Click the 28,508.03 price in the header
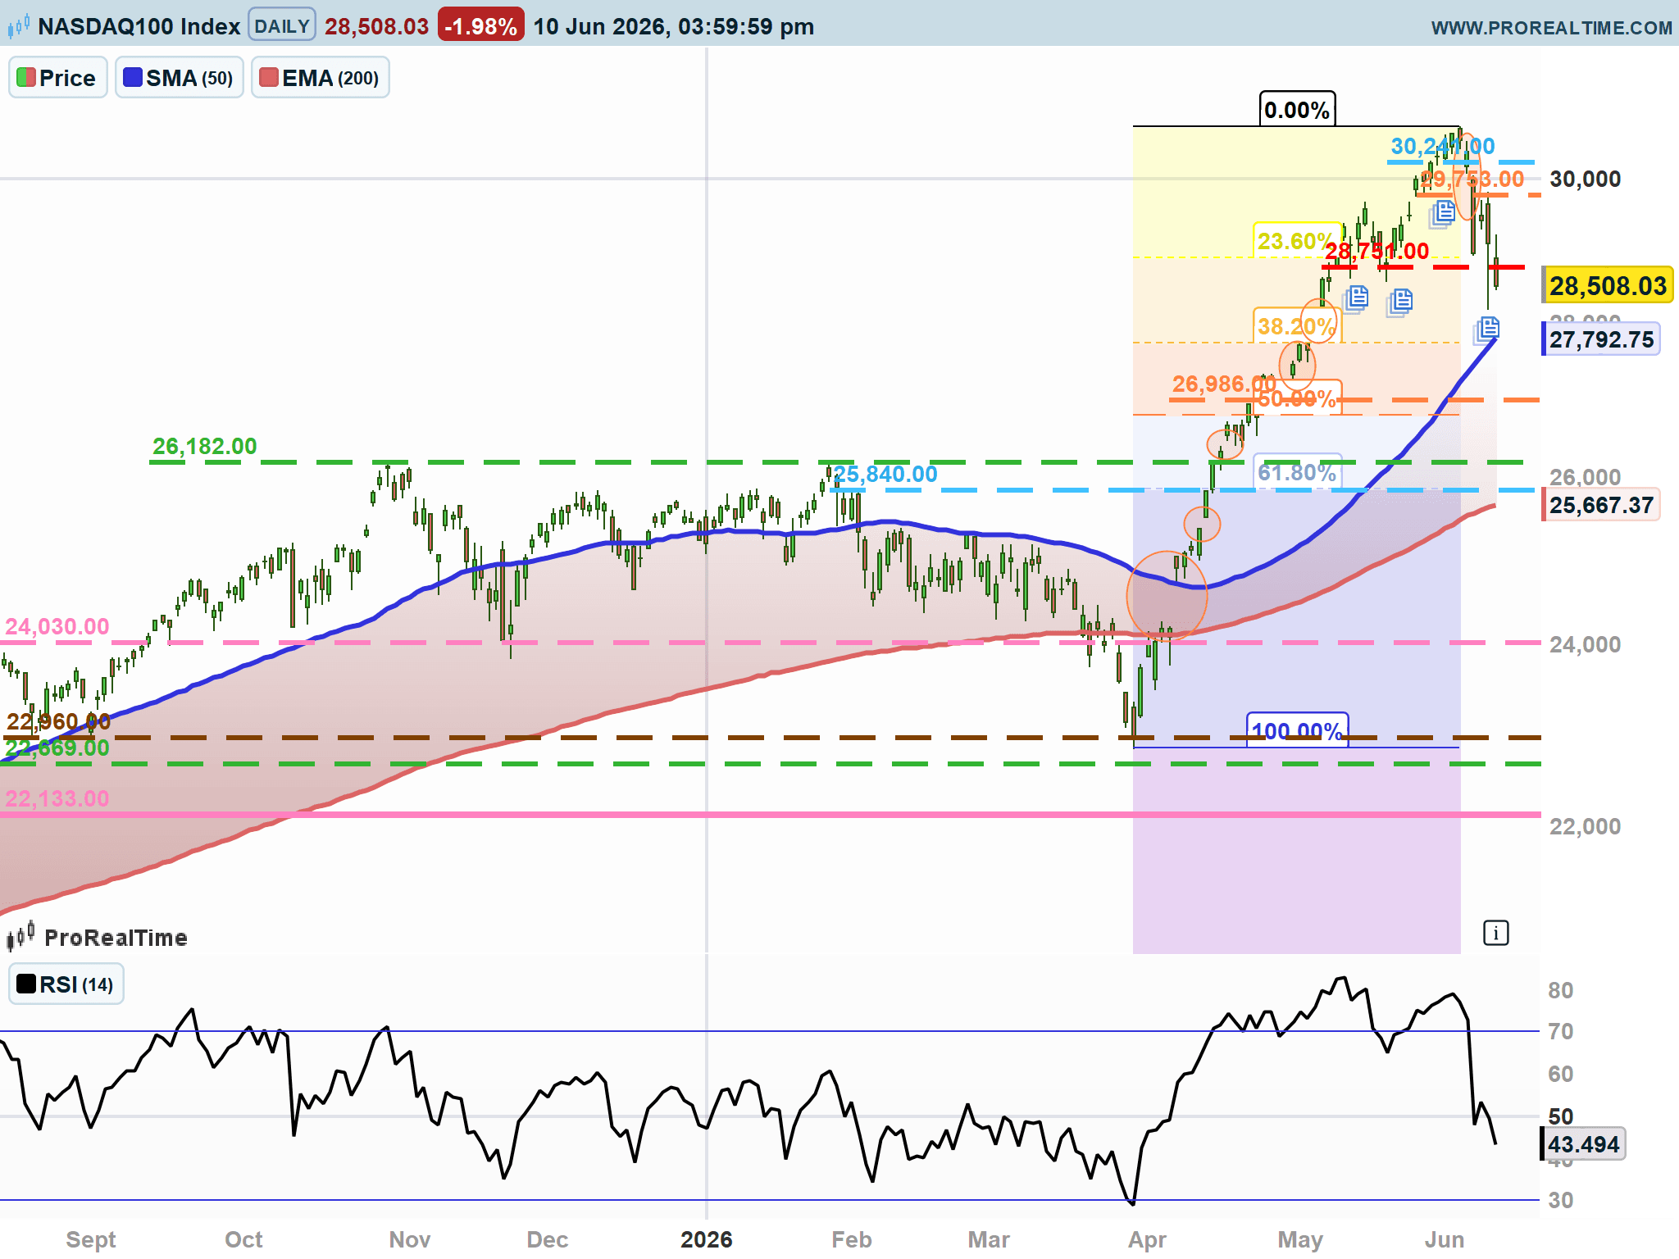The image size is (1679, 1259). (376, 26)
